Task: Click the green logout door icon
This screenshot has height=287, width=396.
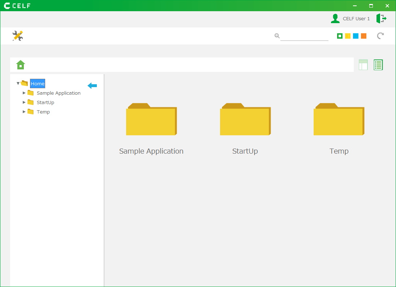Action: click(381, 18)
